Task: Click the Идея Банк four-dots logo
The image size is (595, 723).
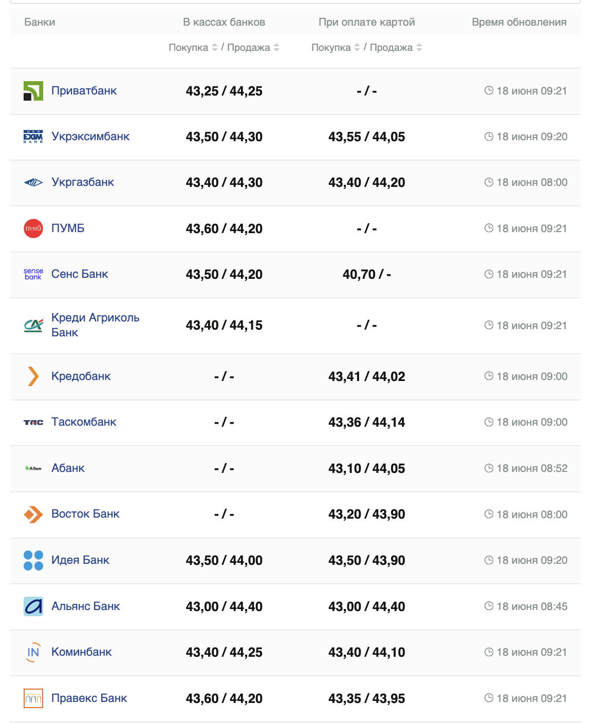Action: 33,560
